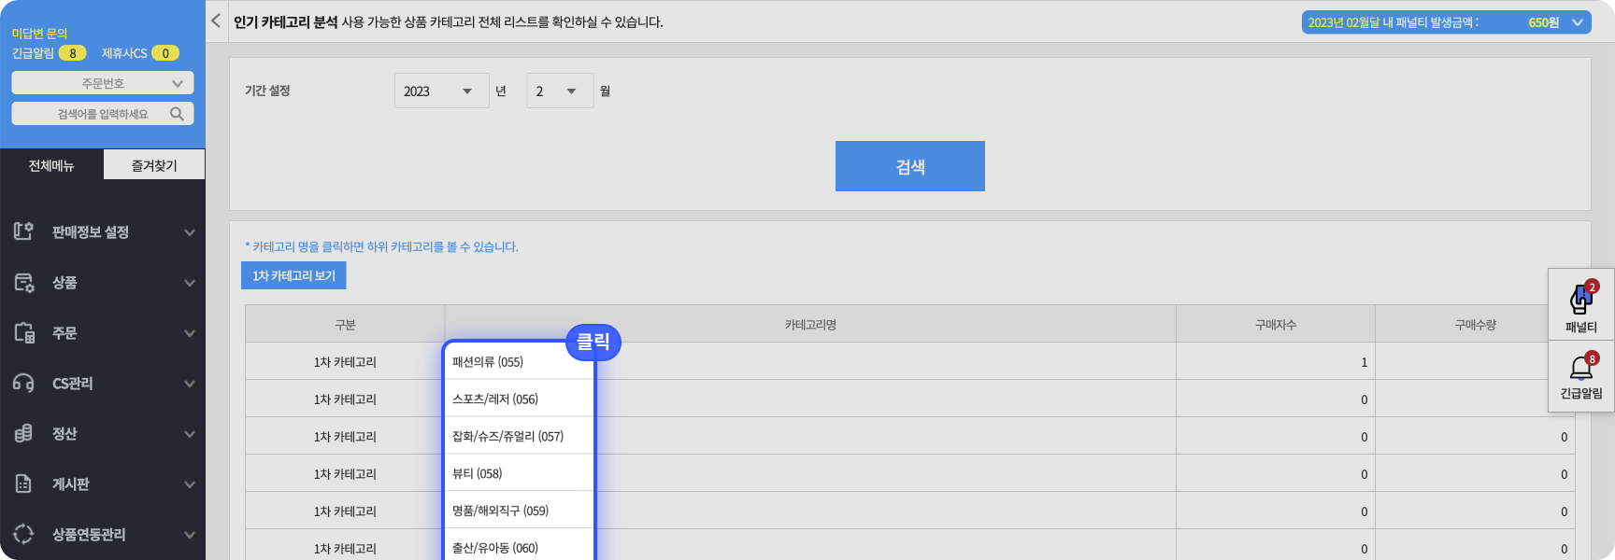Screen dimensions: 1615x560
Task: Open the 주문번호 search type dropdown
Action: (103, 83)
